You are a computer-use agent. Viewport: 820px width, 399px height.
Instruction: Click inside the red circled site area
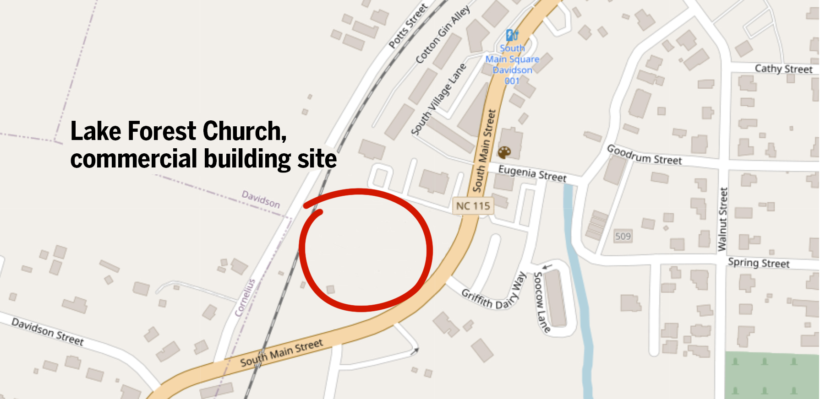tap(366, 250)
